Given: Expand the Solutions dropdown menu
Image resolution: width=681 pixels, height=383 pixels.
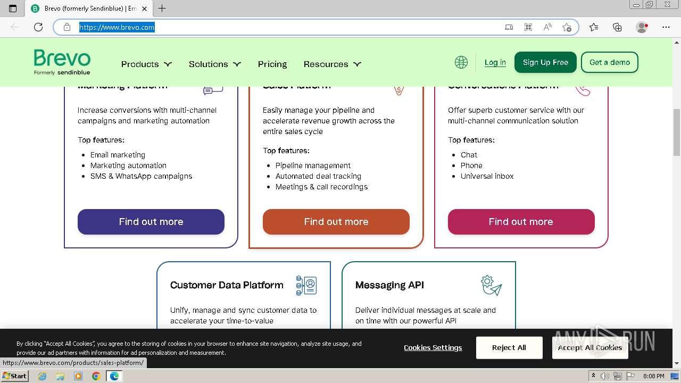Looking at the screenshot, I should point(215,64).
